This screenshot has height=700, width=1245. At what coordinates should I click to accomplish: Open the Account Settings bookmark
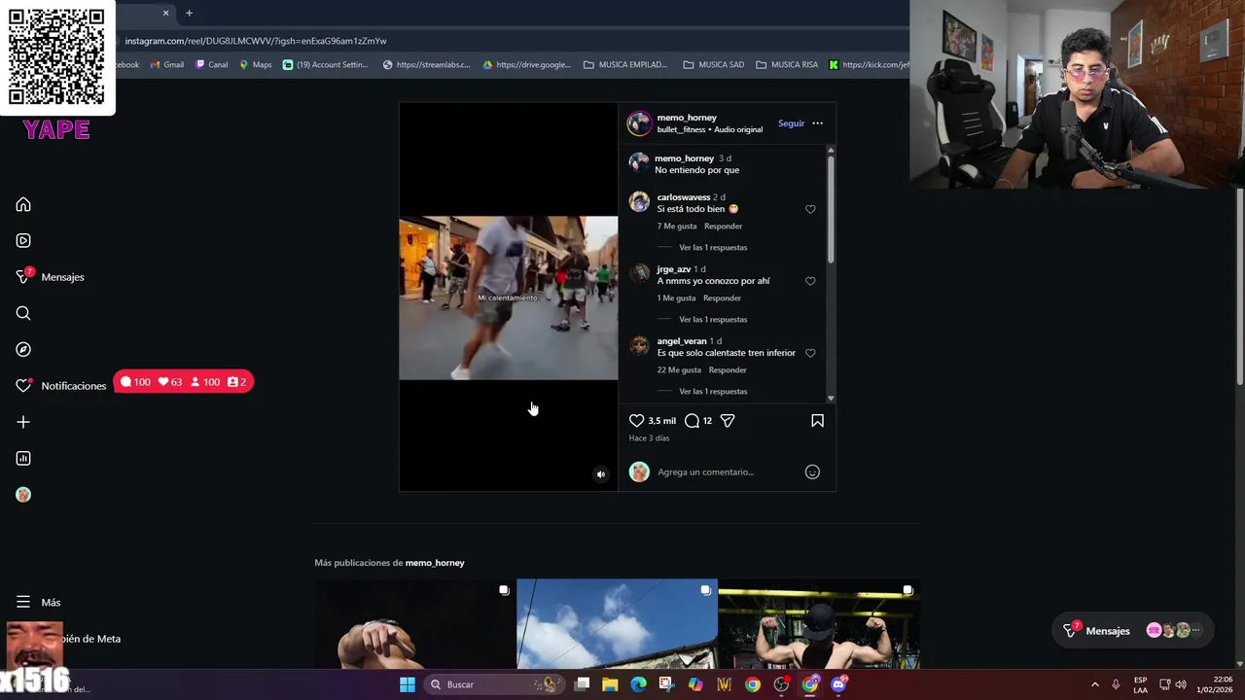325,65
